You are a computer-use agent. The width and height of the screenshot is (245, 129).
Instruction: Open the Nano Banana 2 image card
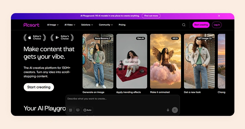pyautogui.click(x=98, y=61)
